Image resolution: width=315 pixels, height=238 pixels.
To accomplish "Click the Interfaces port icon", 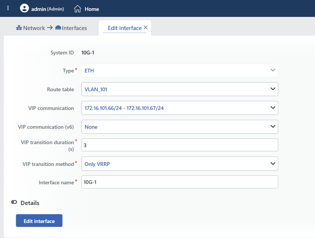I will tap(58, 28).
